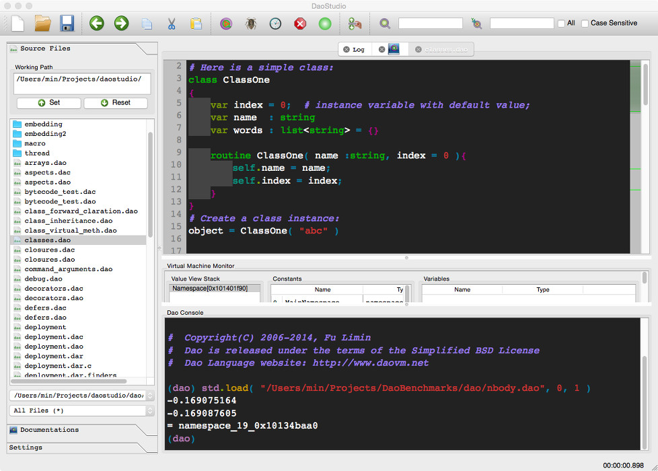658x471 pixels.
Task: Open the All Files (*) filter dropdown
Action: coord(81,410)
